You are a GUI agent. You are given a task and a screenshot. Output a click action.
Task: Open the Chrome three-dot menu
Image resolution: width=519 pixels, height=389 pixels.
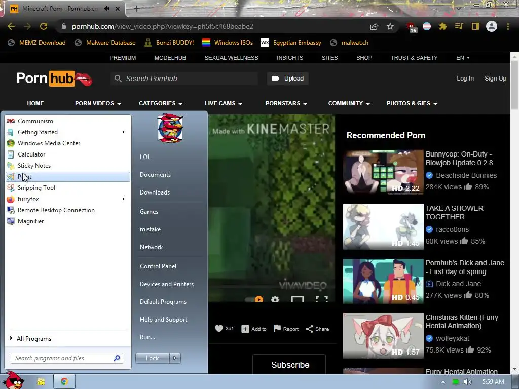click(508, 26)
